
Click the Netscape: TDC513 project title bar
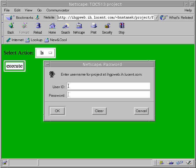point(95,4)
